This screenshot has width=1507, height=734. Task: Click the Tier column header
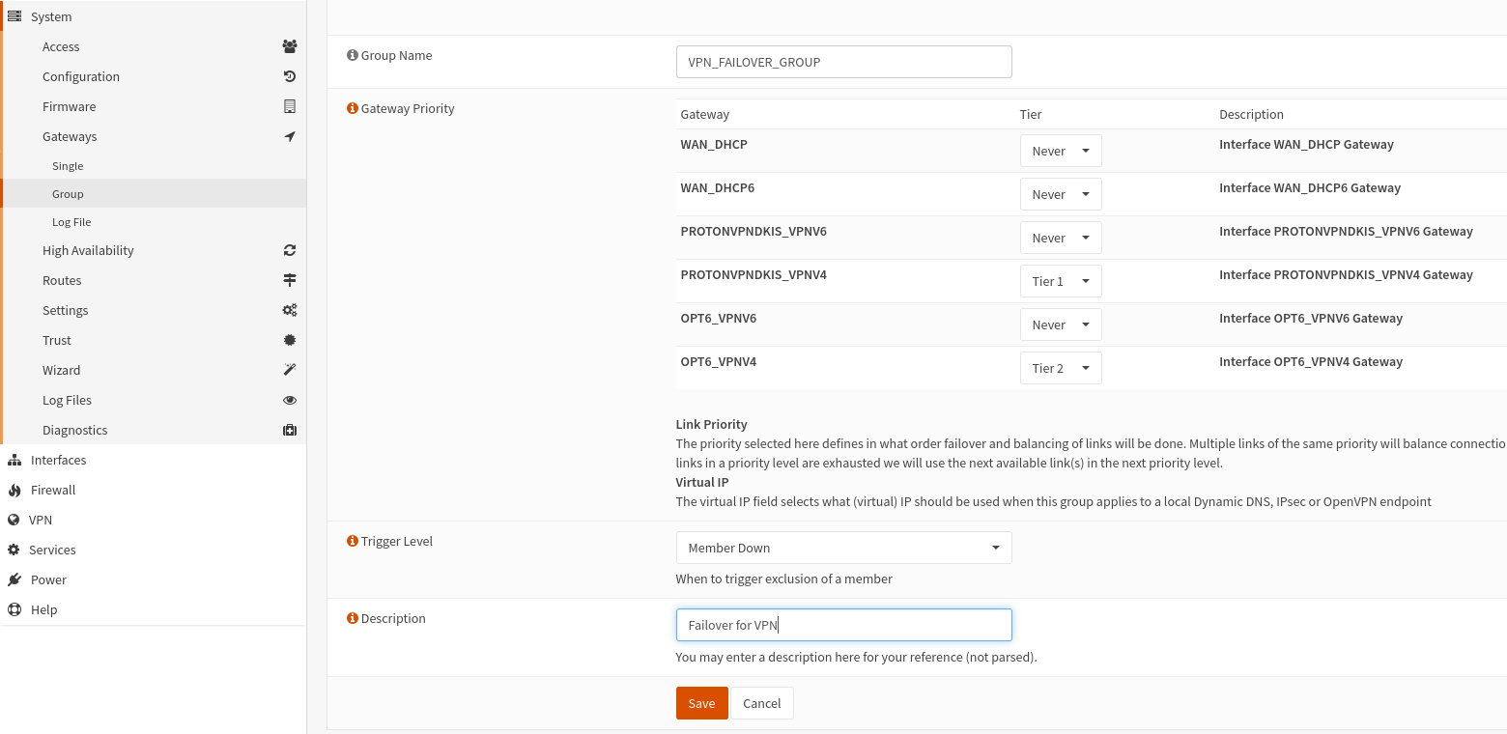click(1031, 114)
